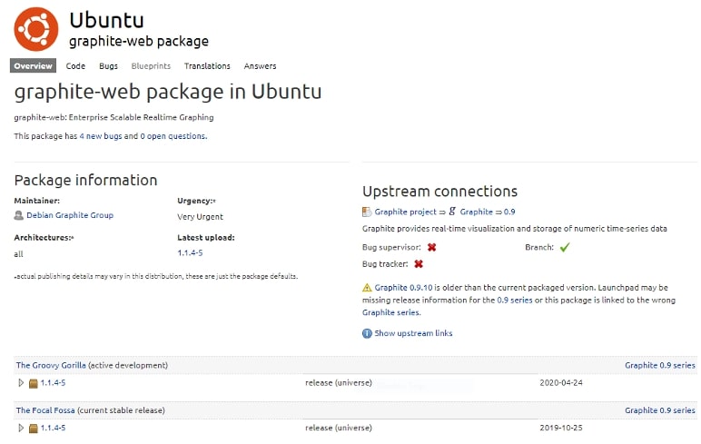The height and width of the screenshot is (444, 701).
Task: Go to the Translations tab
Action: click(x=207, y=65)
